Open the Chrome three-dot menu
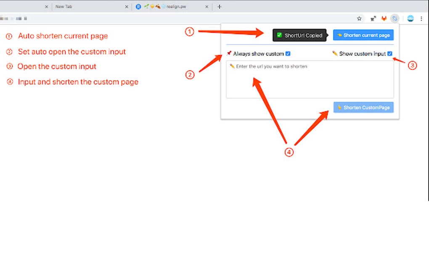 click(x=421, y=18)
